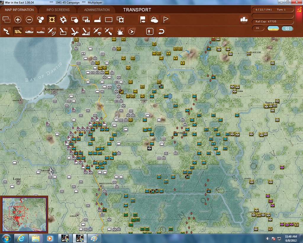Click the undo curved arrow icon
Image resolution: width=303 pixels, height=243 pixels.
(x=161, y=31)
